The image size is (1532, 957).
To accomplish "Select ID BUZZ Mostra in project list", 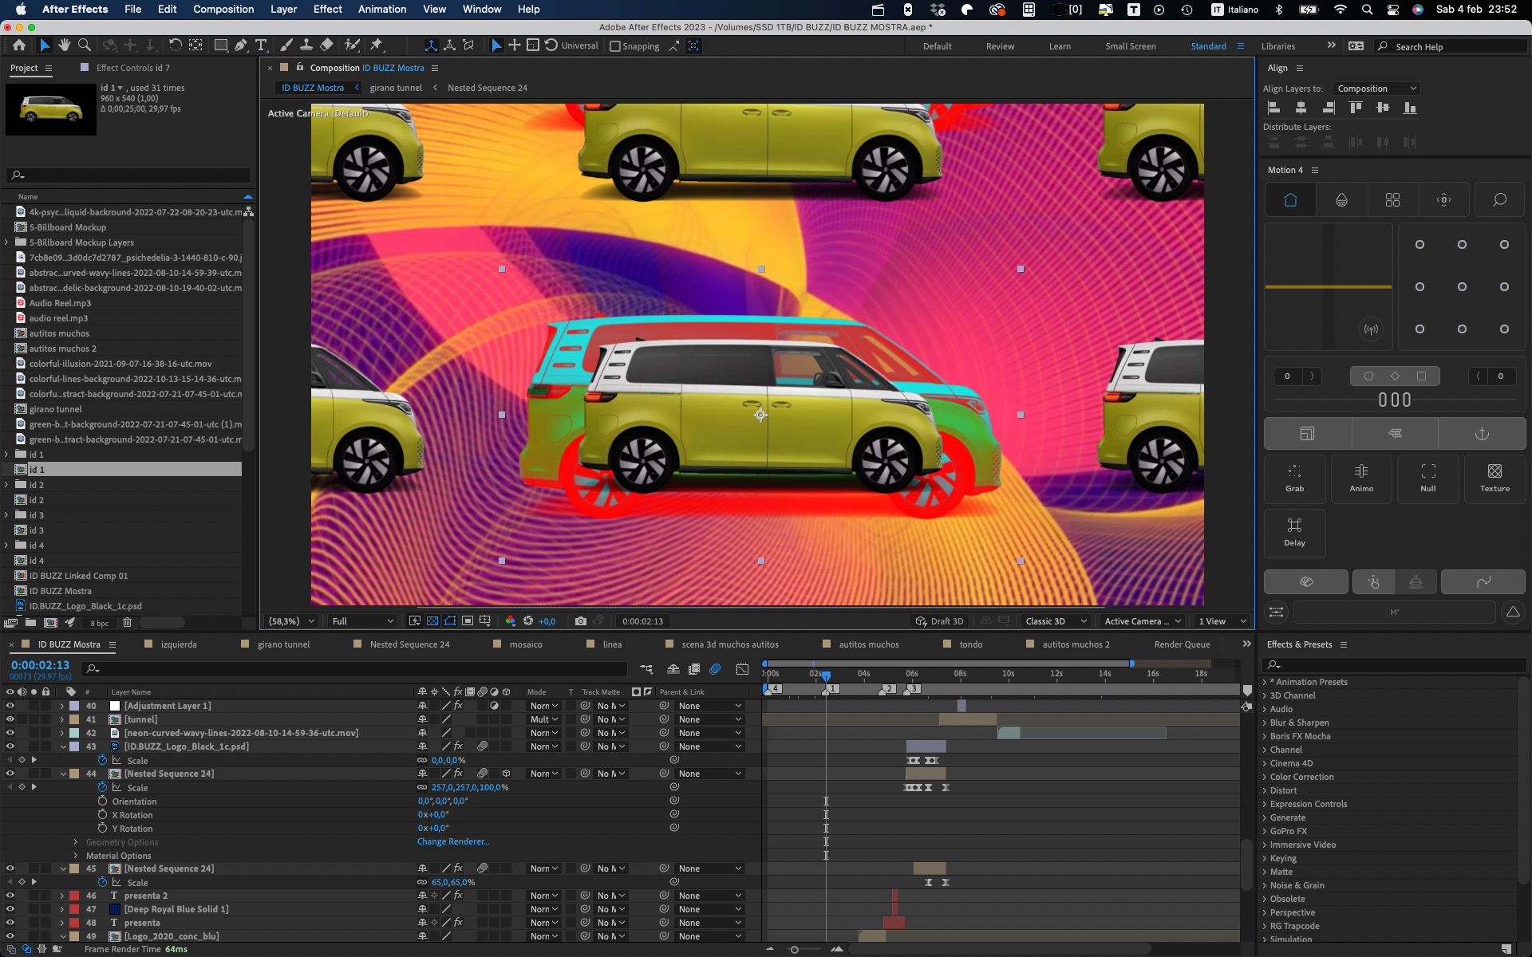I will pos(61,591).
